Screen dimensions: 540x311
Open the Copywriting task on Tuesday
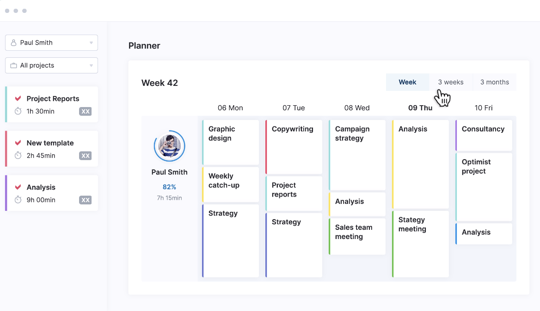pos(294,147)
